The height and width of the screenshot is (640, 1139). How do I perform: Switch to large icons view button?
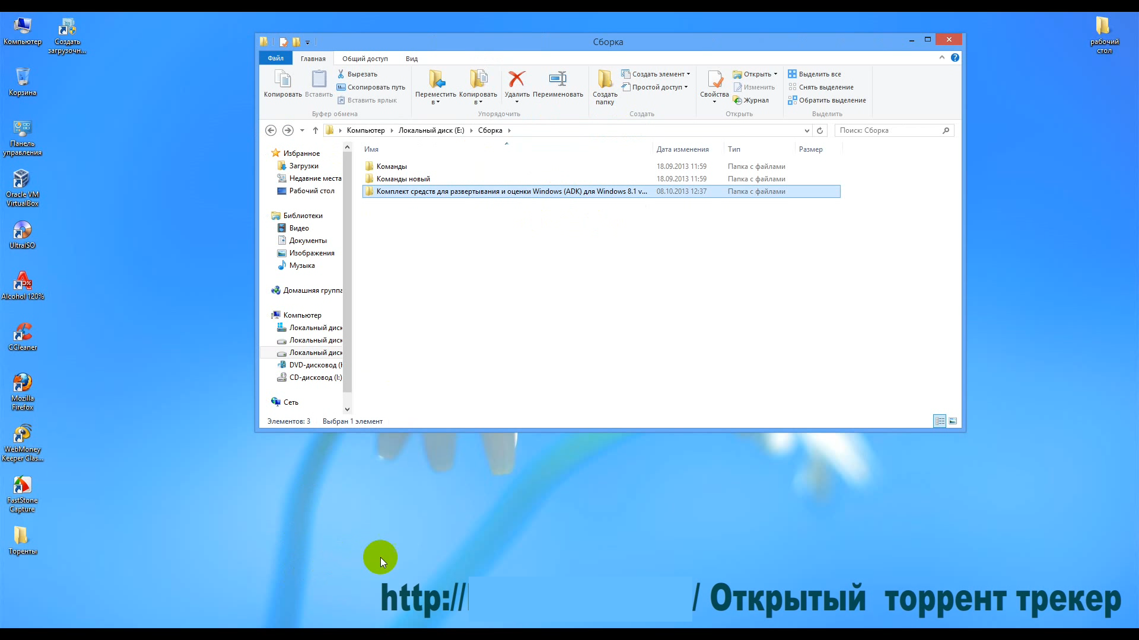pos(953,421)
